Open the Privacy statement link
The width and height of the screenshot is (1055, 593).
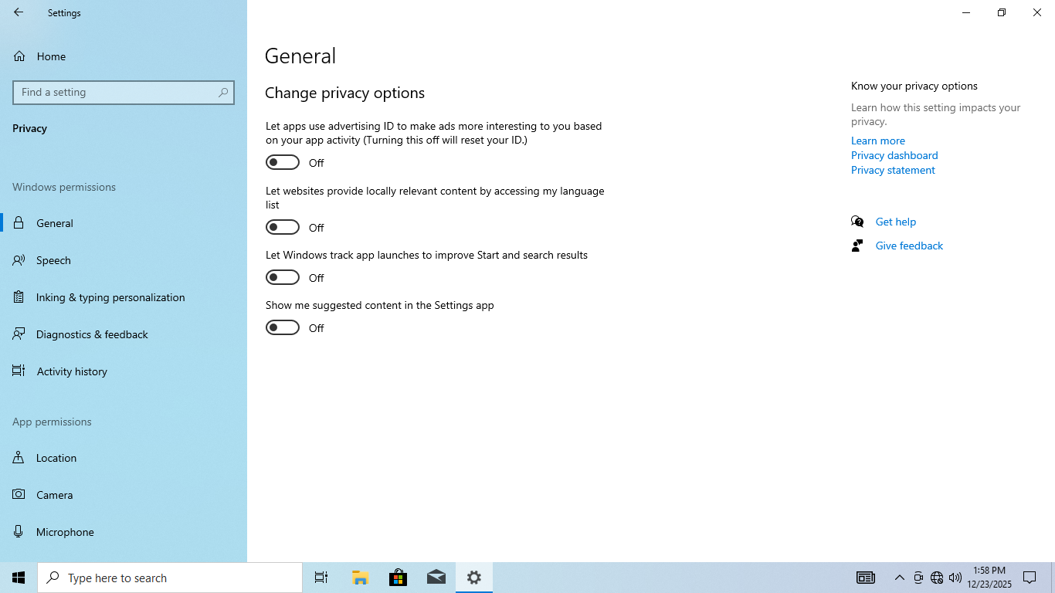pos(892,170)
